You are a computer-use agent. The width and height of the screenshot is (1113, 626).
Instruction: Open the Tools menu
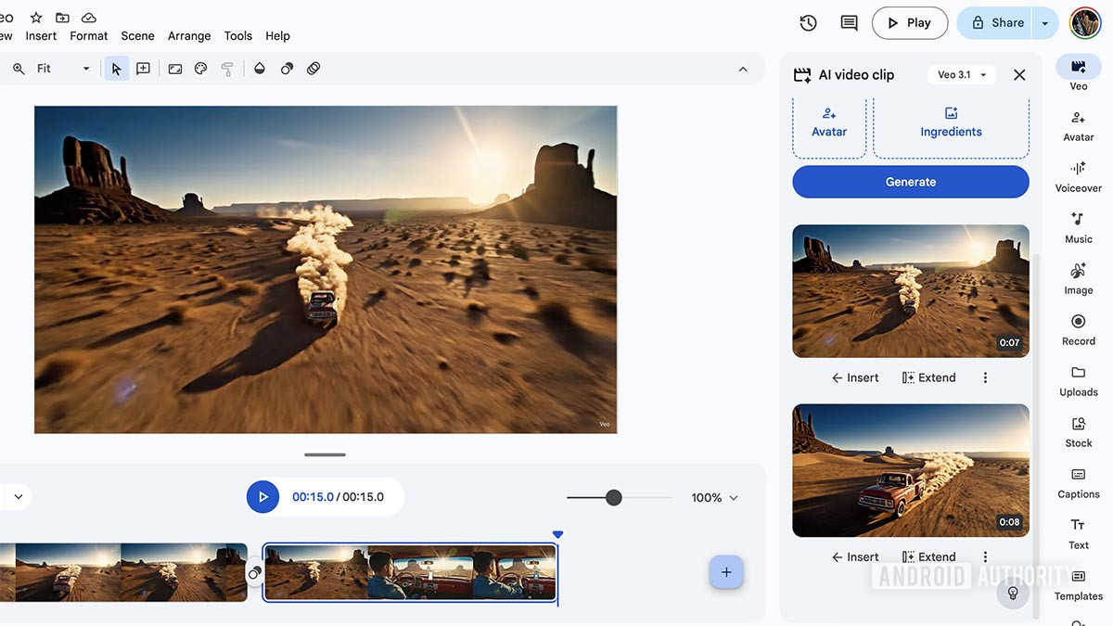[x=238, y=36]
